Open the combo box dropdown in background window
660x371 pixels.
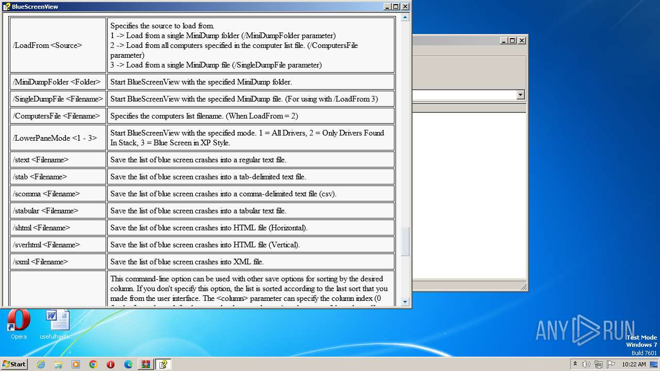tap(520, 95)
